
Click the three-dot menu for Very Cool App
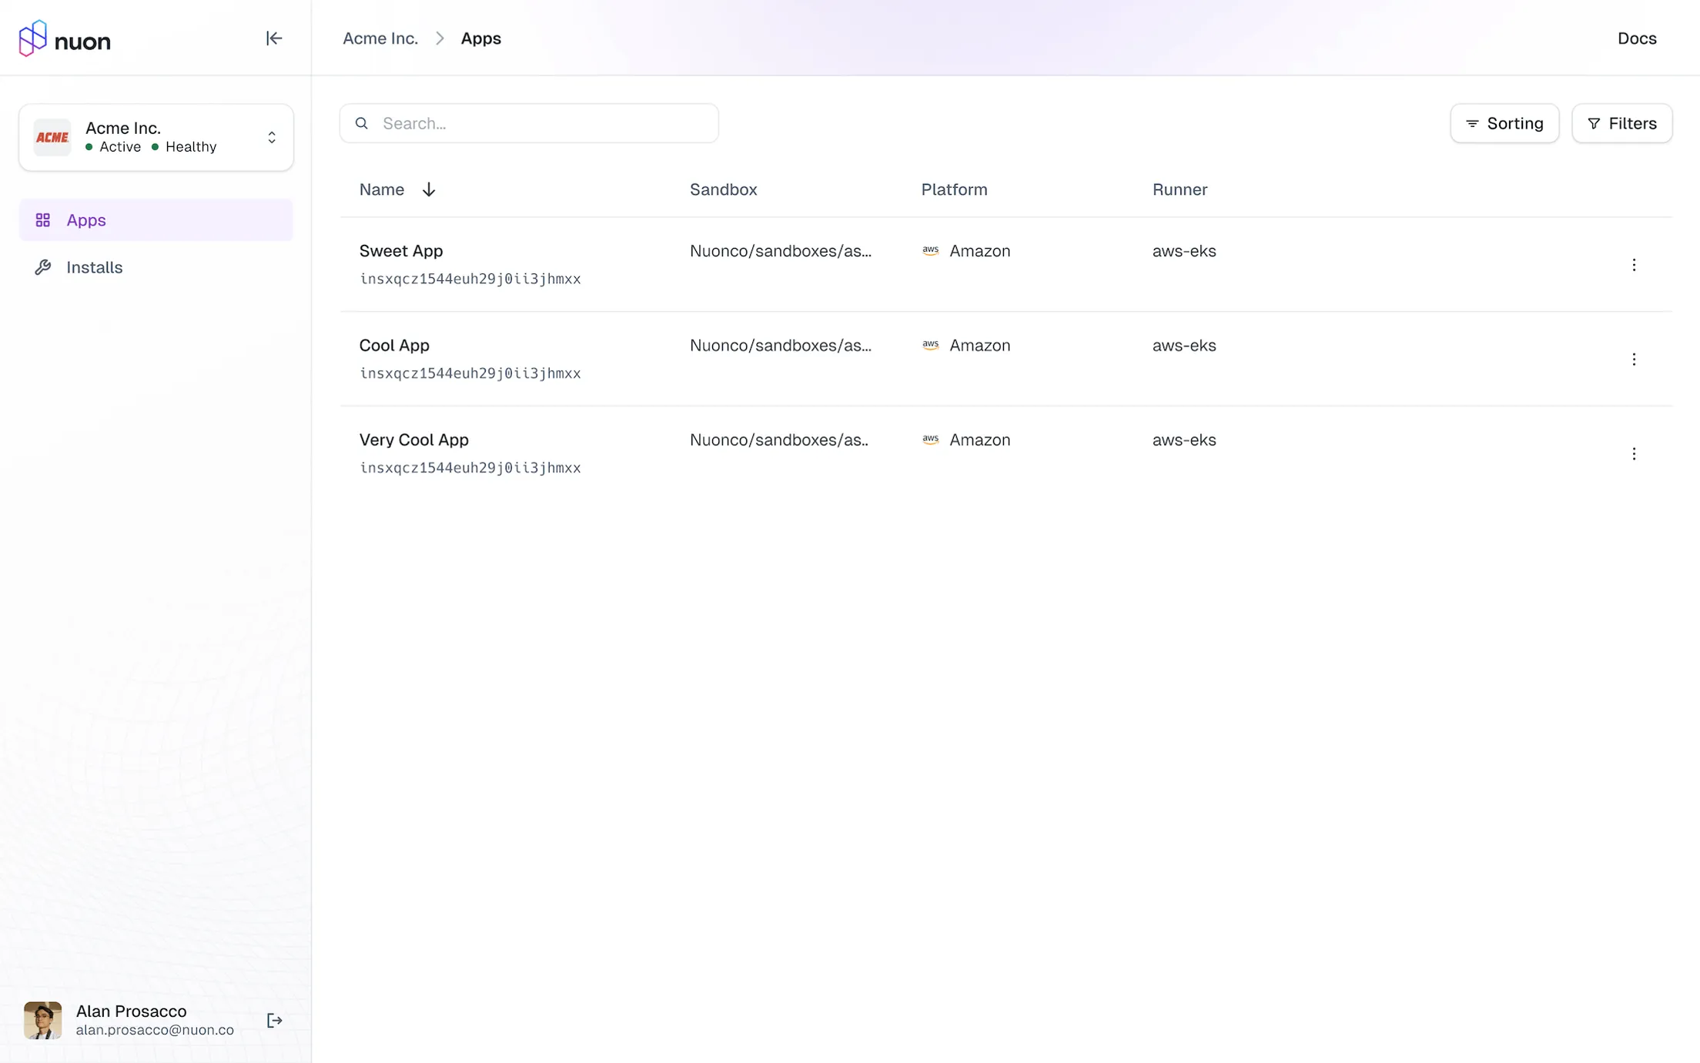coord(1634,453)
